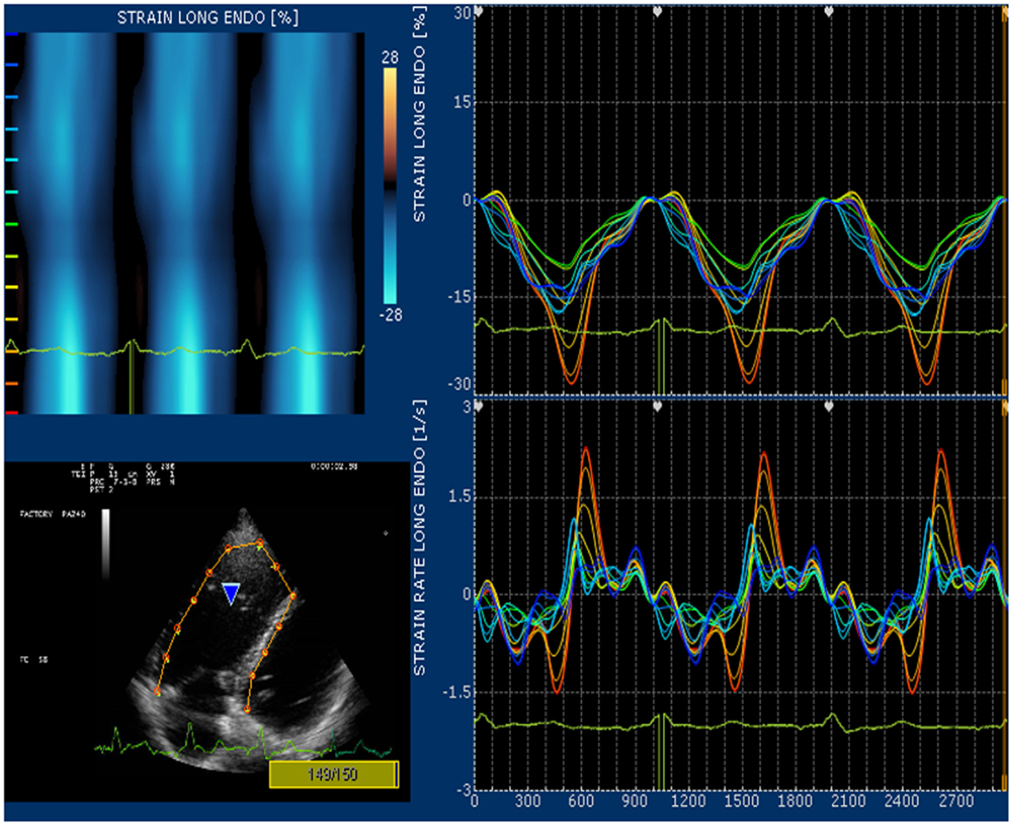This screenshot has height=826, width=1013.
Task: Click the yellow time cursor in strain rate graph
Action: (660, 751)
